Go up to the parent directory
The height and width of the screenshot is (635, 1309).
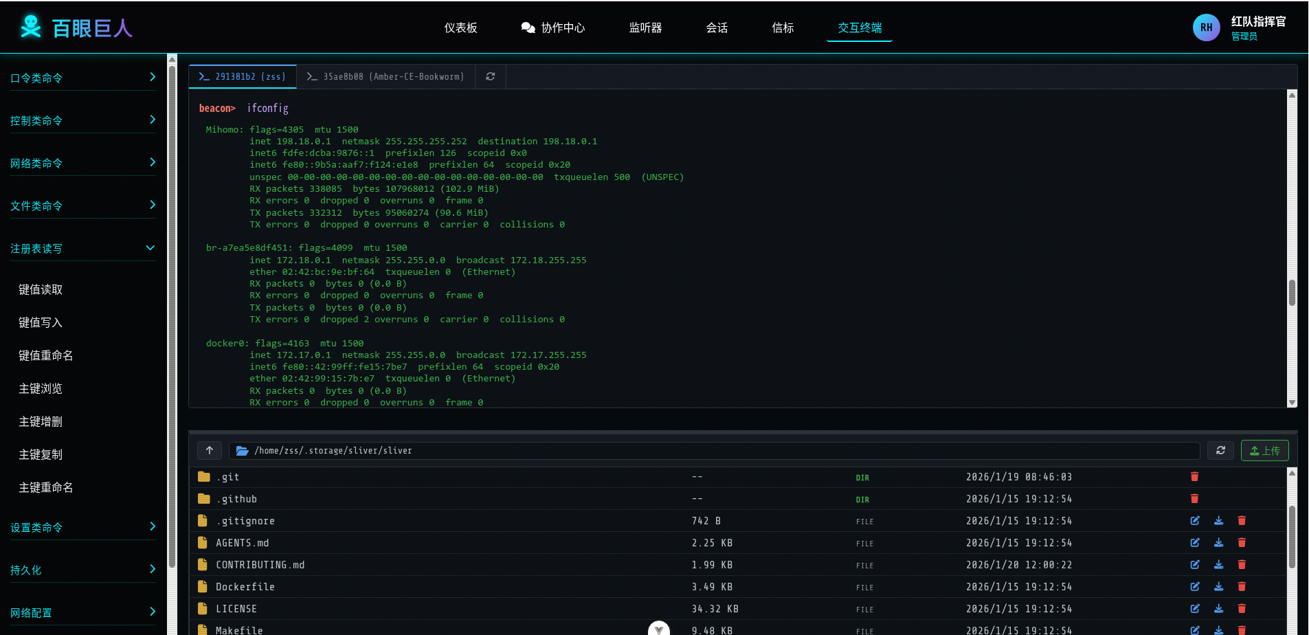pos(210,451)
